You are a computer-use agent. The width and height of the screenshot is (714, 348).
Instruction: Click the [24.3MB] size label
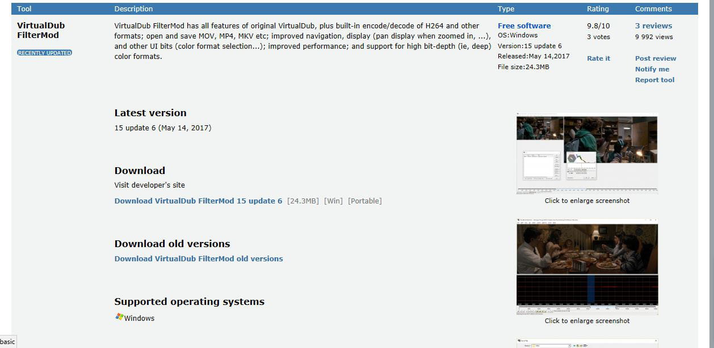point(303,201)
